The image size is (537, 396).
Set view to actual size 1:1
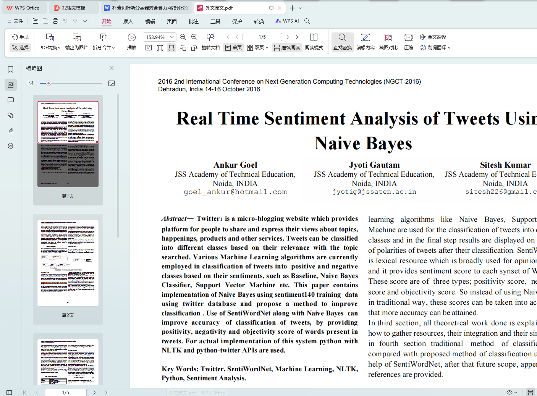tap(149, 48)
